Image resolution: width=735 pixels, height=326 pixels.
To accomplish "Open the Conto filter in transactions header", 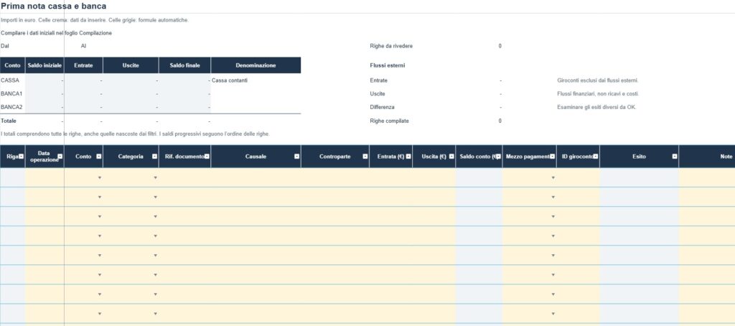I will click(99, 157).
